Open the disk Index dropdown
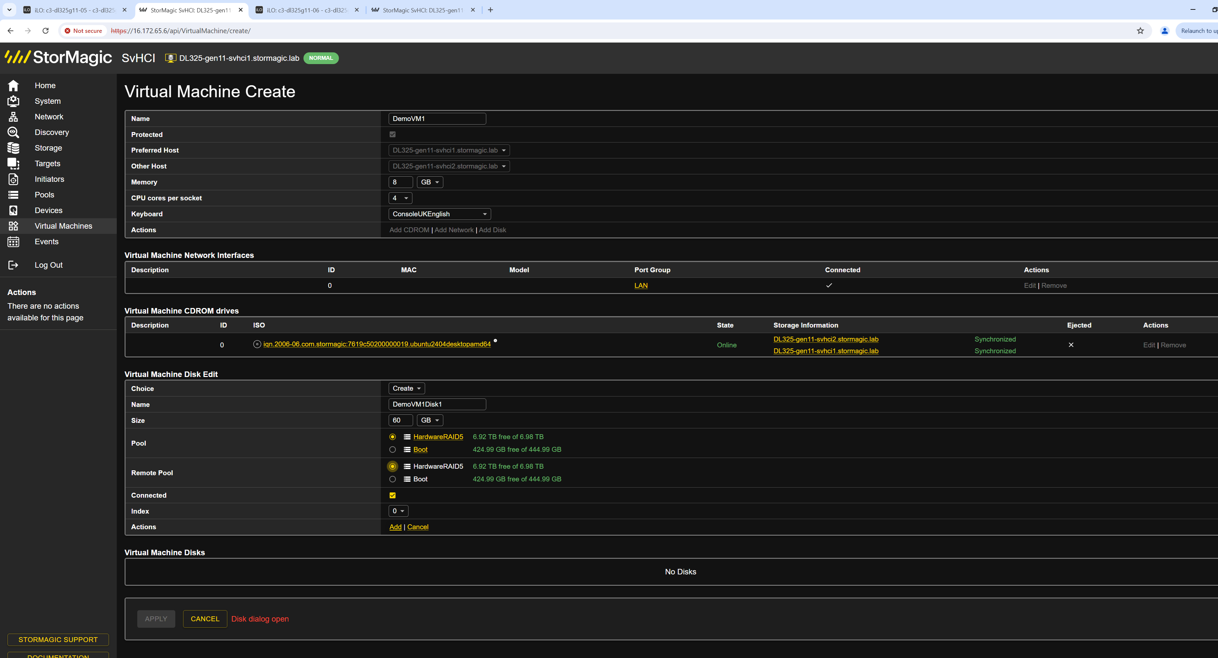This screenshot has width=1218, height=658. pos(399,511)
